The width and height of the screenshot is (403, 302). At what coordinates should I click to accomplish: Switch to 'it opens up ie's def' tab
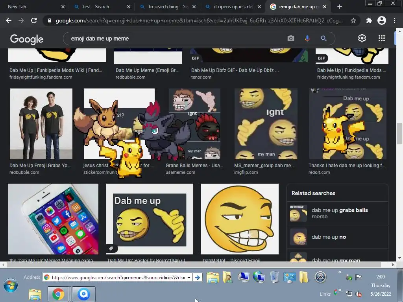(233, 7)
